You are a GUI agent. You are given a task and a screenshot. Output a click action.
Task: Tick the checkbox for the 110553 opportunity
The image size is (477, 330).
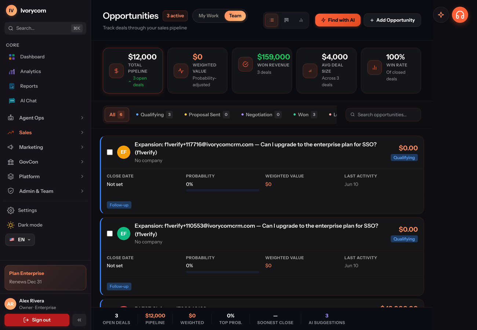pos(110,234)
